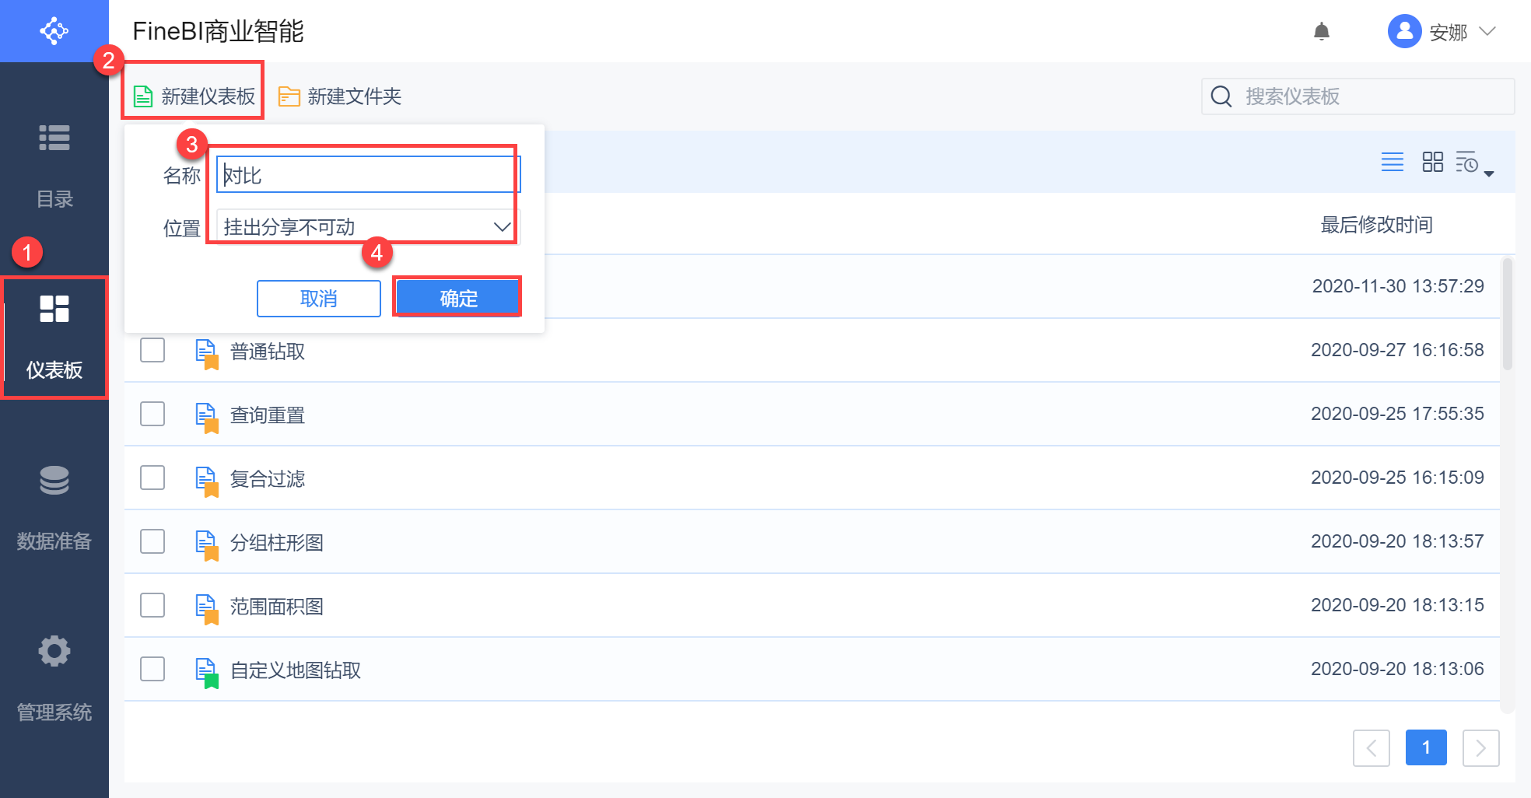Switch to card grid view icon
1531x798 pixels.
(x=1432, y=162)
